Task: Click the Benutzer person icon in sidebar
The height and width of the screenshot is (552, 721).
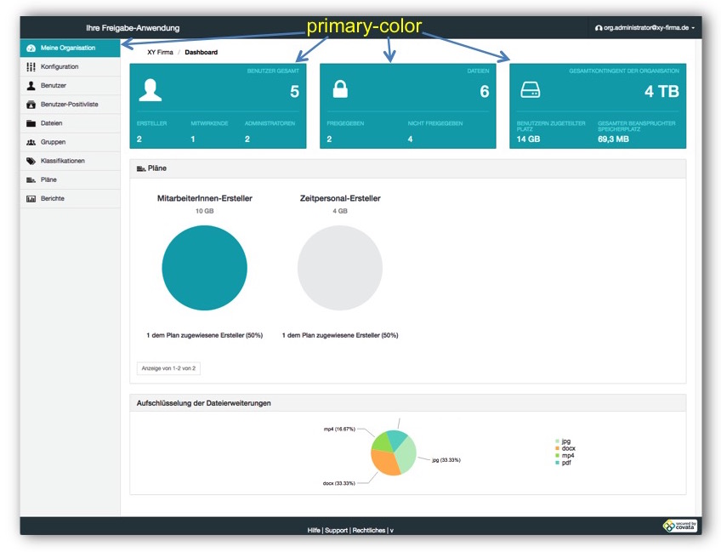Action: pyautogui.click(x=31, y=86)
